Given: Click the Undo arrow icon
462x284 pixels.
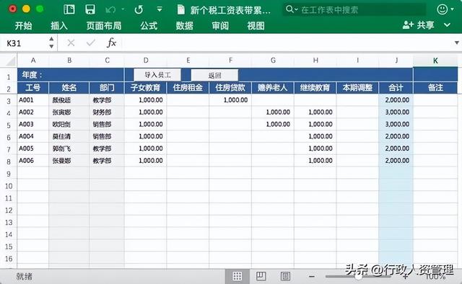Looking at the screenshot, I should pos(110,10).
